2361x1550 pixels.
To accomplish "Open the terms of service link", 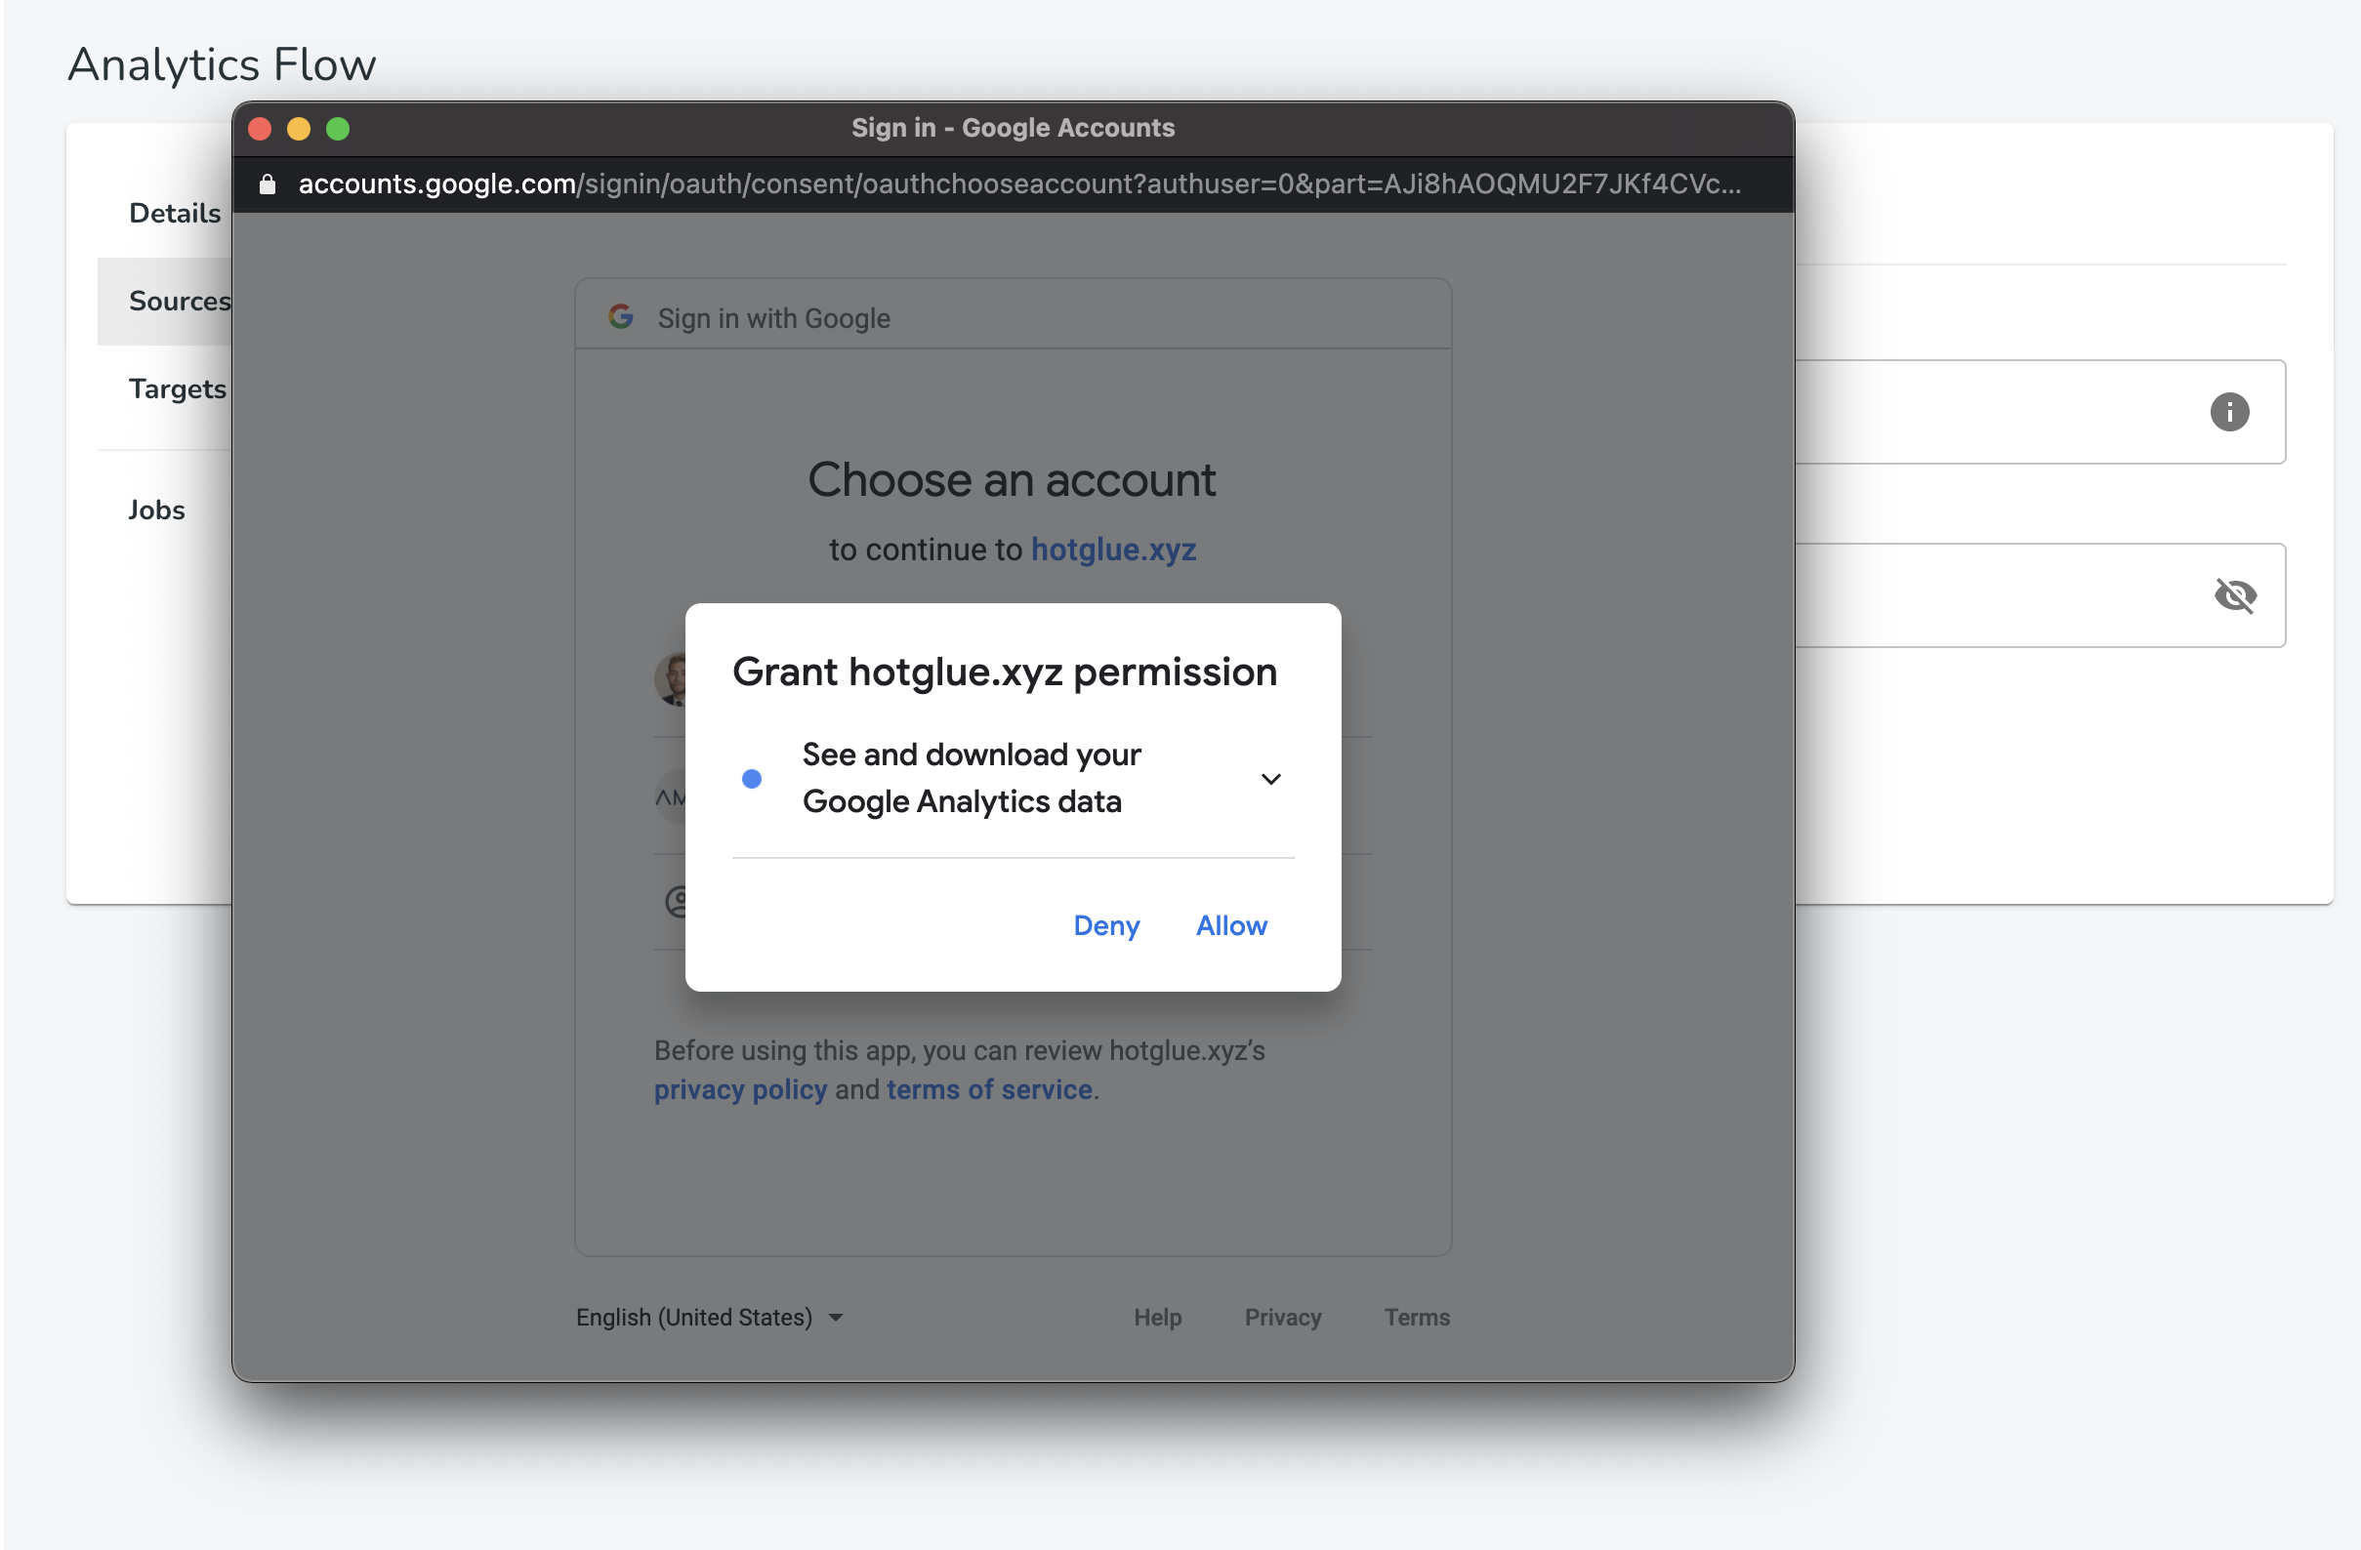I will coord(989,1090).
